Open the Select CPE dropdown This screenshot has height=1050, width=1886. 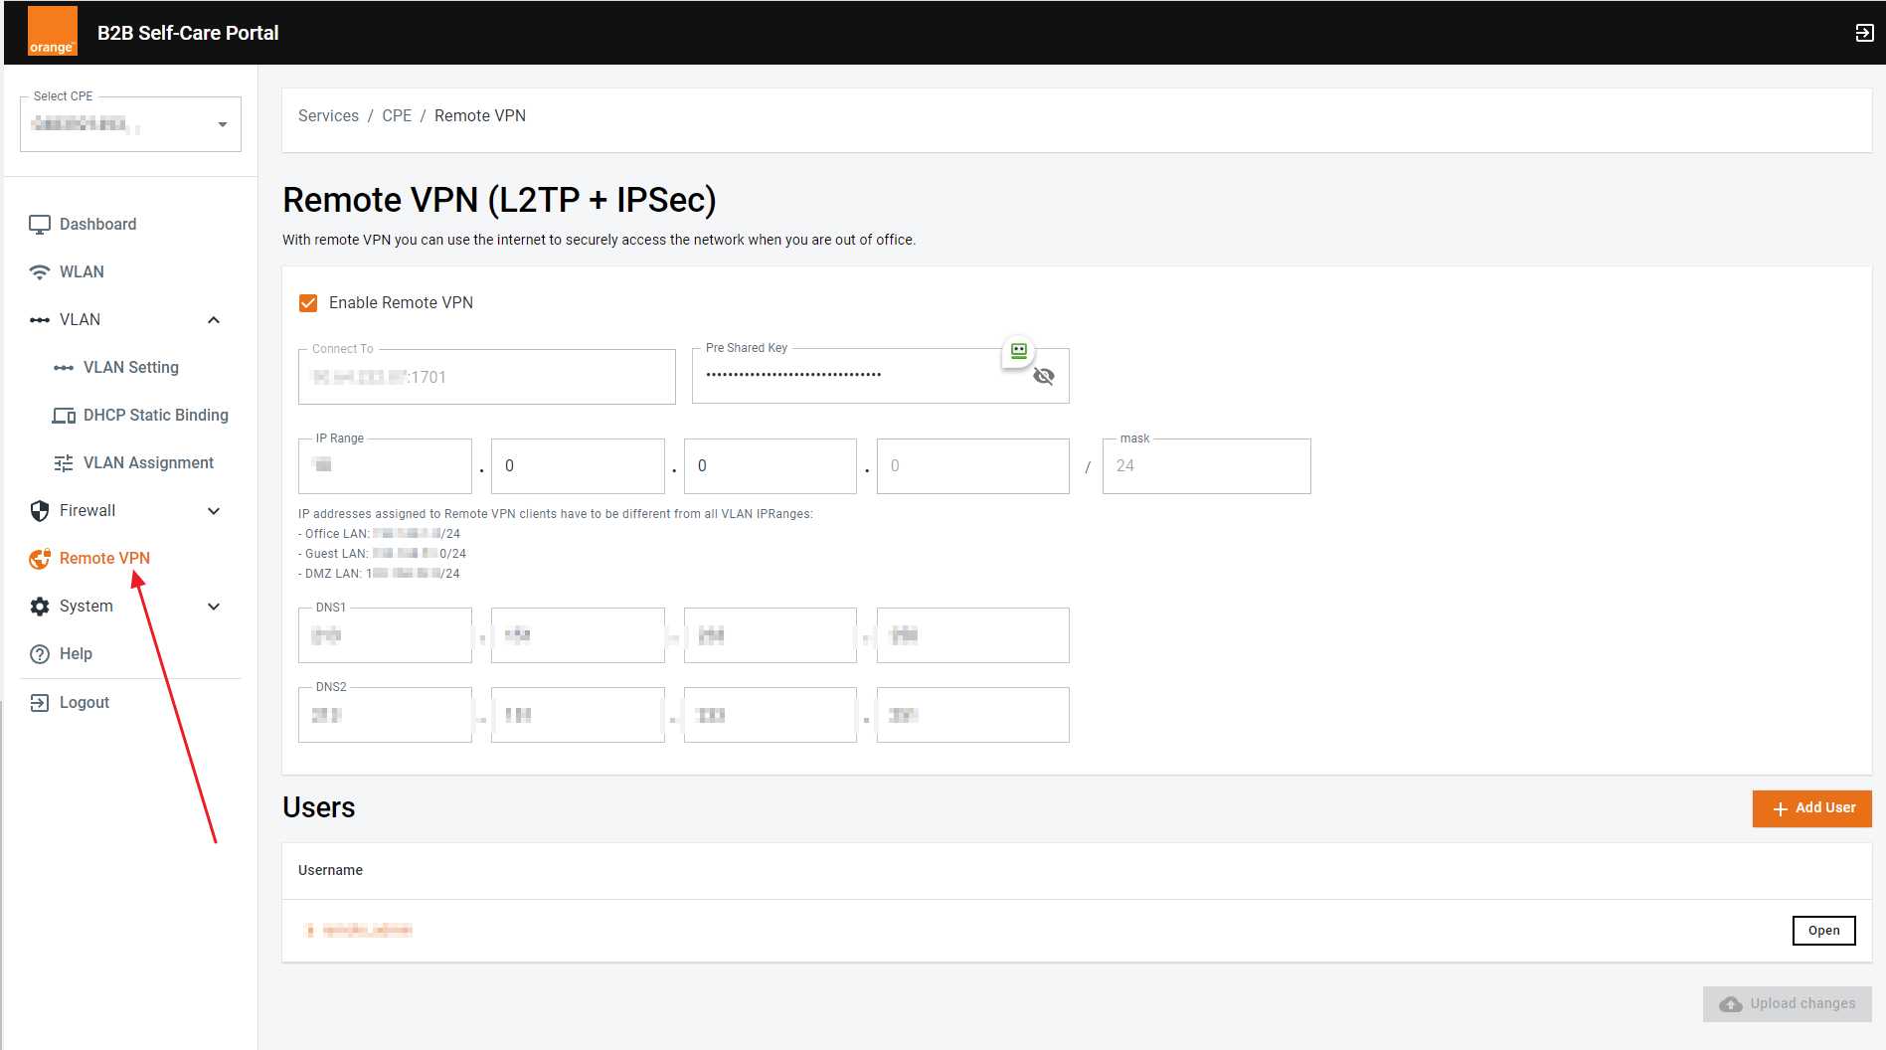(x=130, y=124)
